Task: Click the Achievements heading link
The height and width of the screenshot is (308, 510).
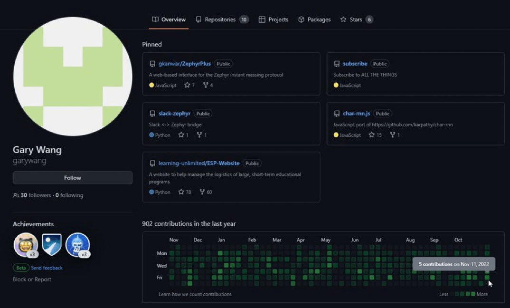Action: [x=33, y=224]
